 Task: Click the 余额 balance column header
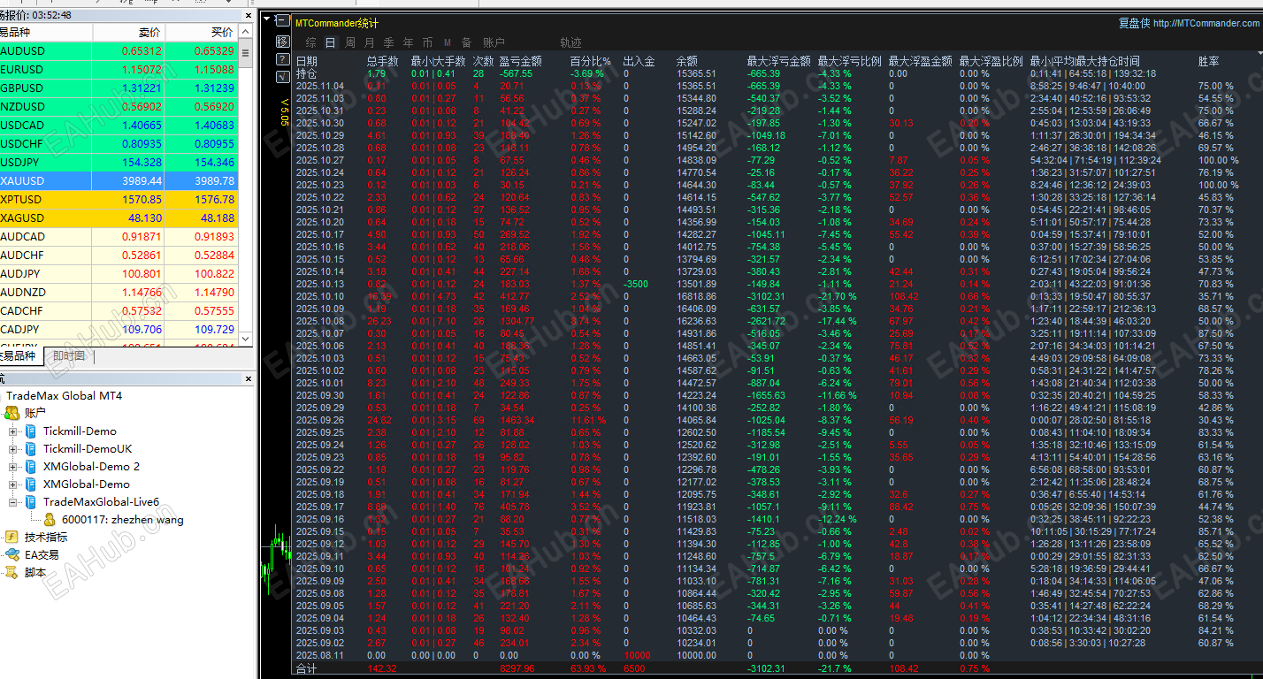[x=687, y=61]
